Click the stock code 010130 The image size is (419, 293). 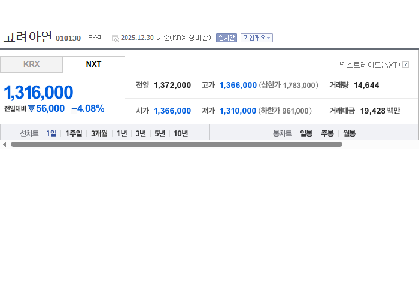pyautogui.click(x=68, y=38)
